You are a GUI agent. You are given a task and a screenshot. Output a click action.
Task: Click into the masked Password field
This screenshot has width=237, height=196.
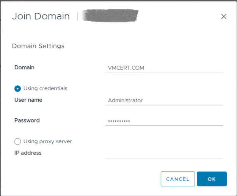pyautogui.click(x=164, y=121)
